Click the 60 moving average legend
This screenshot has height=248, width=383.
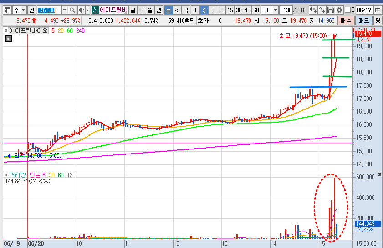click(70, 31)
